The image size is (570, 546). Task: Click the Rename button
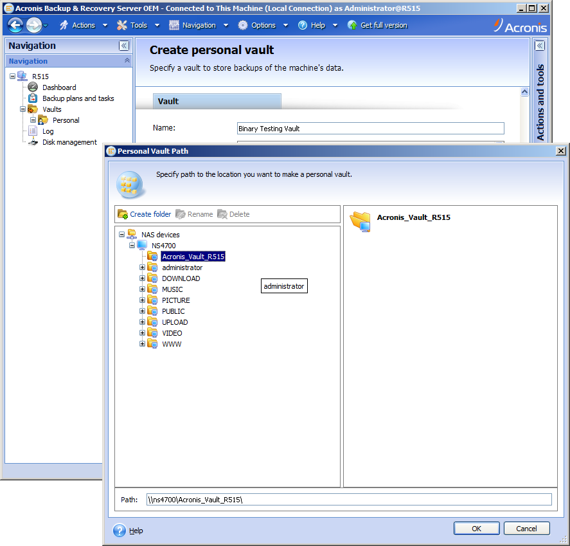[195, 214]
